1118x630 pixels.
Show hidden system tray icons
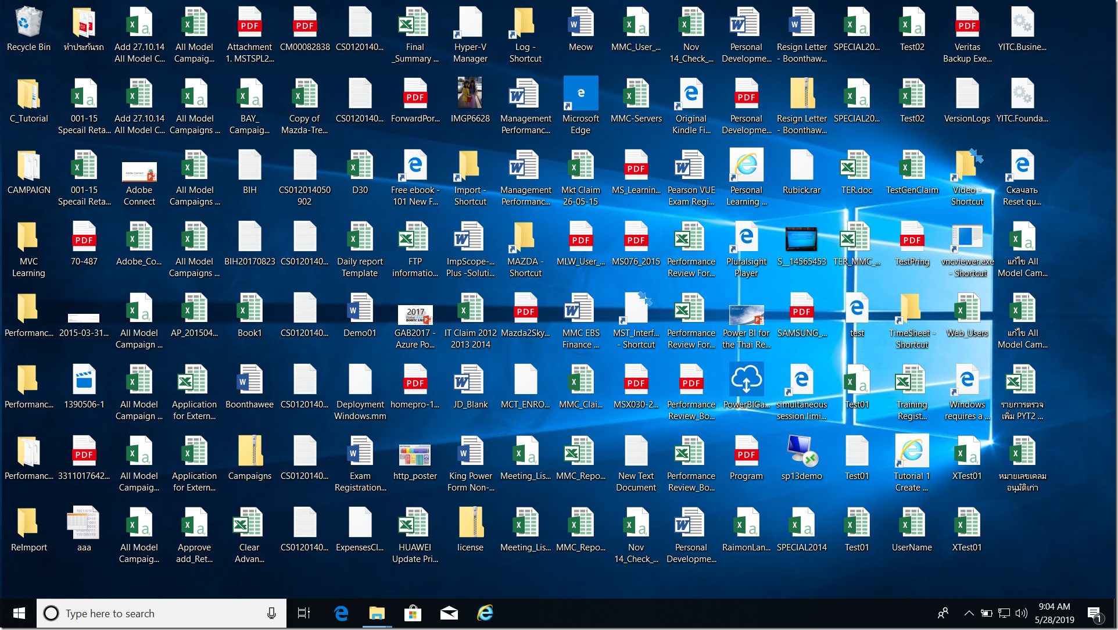click(969, 613)
